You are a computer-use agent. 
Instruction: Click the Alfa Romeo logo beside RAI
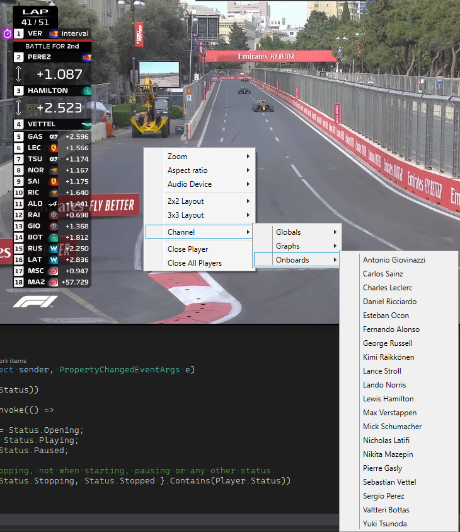pos(54,215)
